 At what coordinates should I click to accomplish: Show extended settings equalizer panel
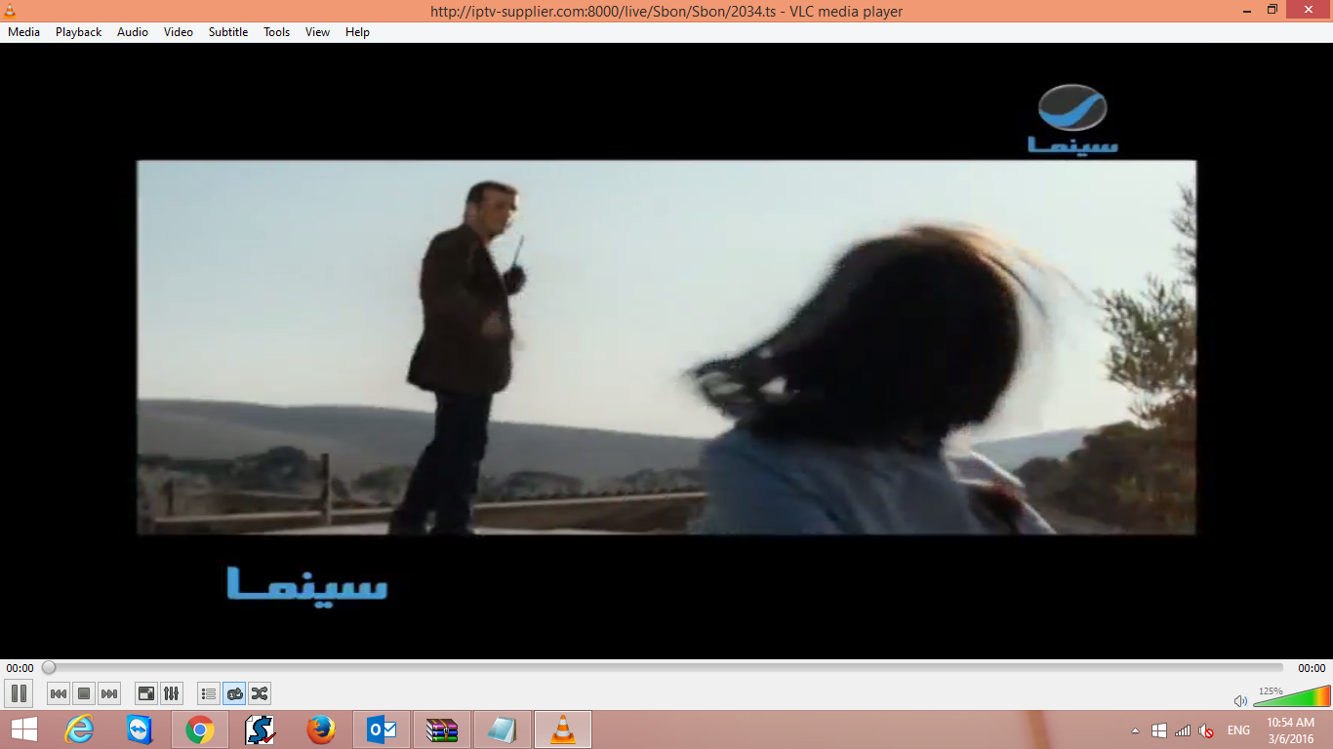point(172,693)
